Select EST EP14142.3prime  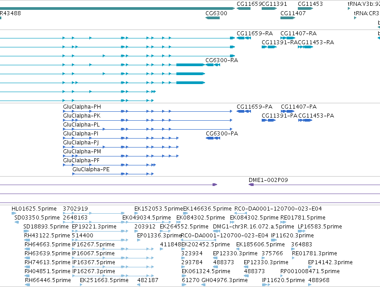coord(330,262)
